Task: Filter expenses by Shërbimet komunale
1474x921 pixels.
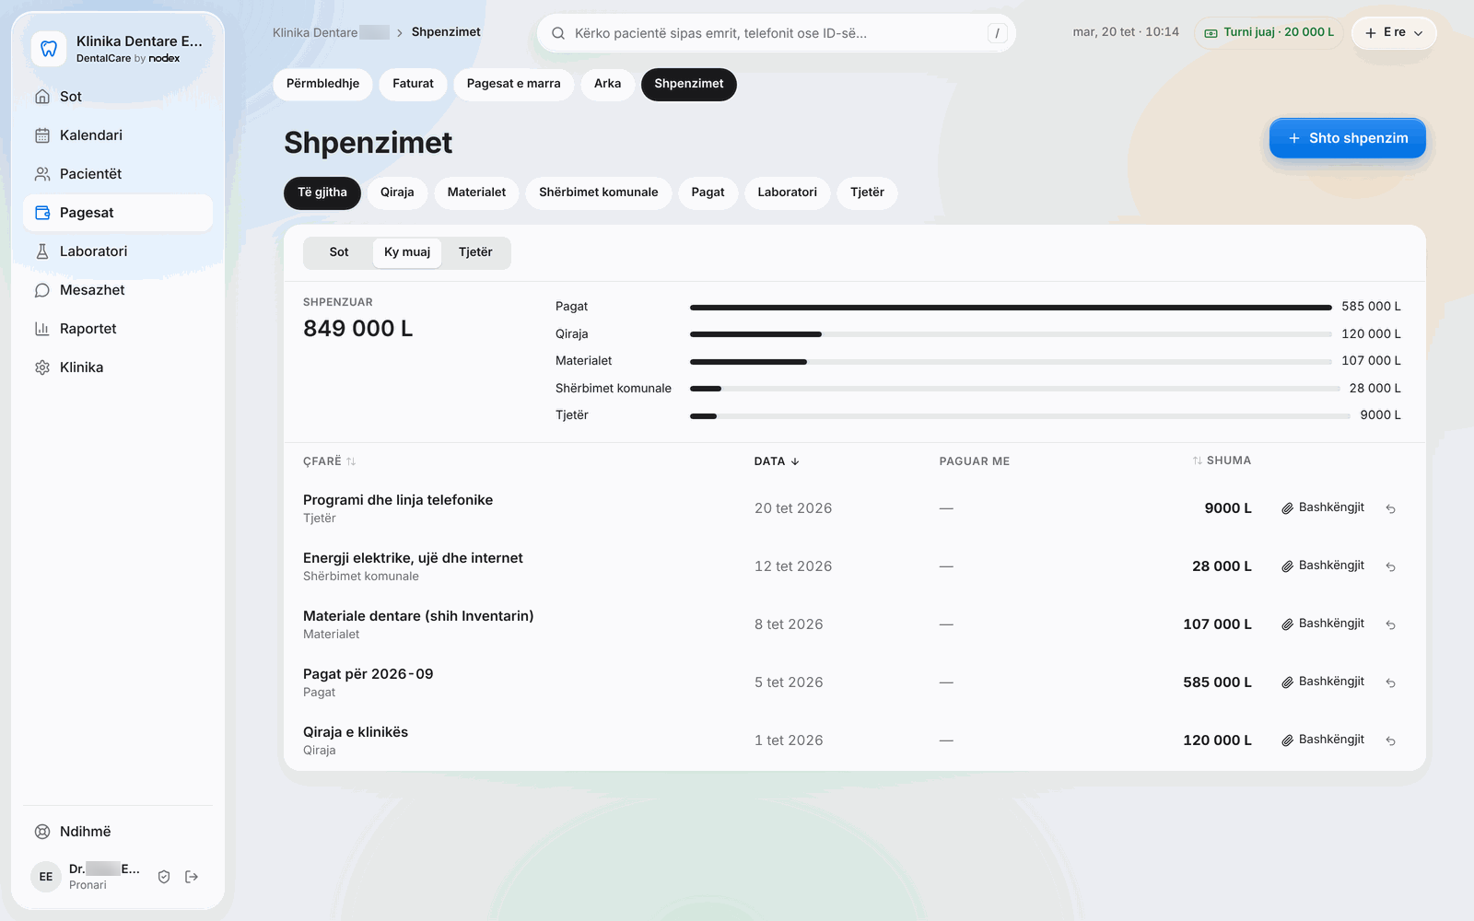Action: pyautogui.click(x=599, y=192)
